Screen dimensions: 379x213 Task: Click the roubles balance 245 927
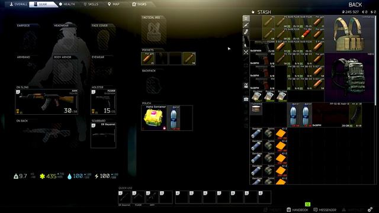pos(350,12)
